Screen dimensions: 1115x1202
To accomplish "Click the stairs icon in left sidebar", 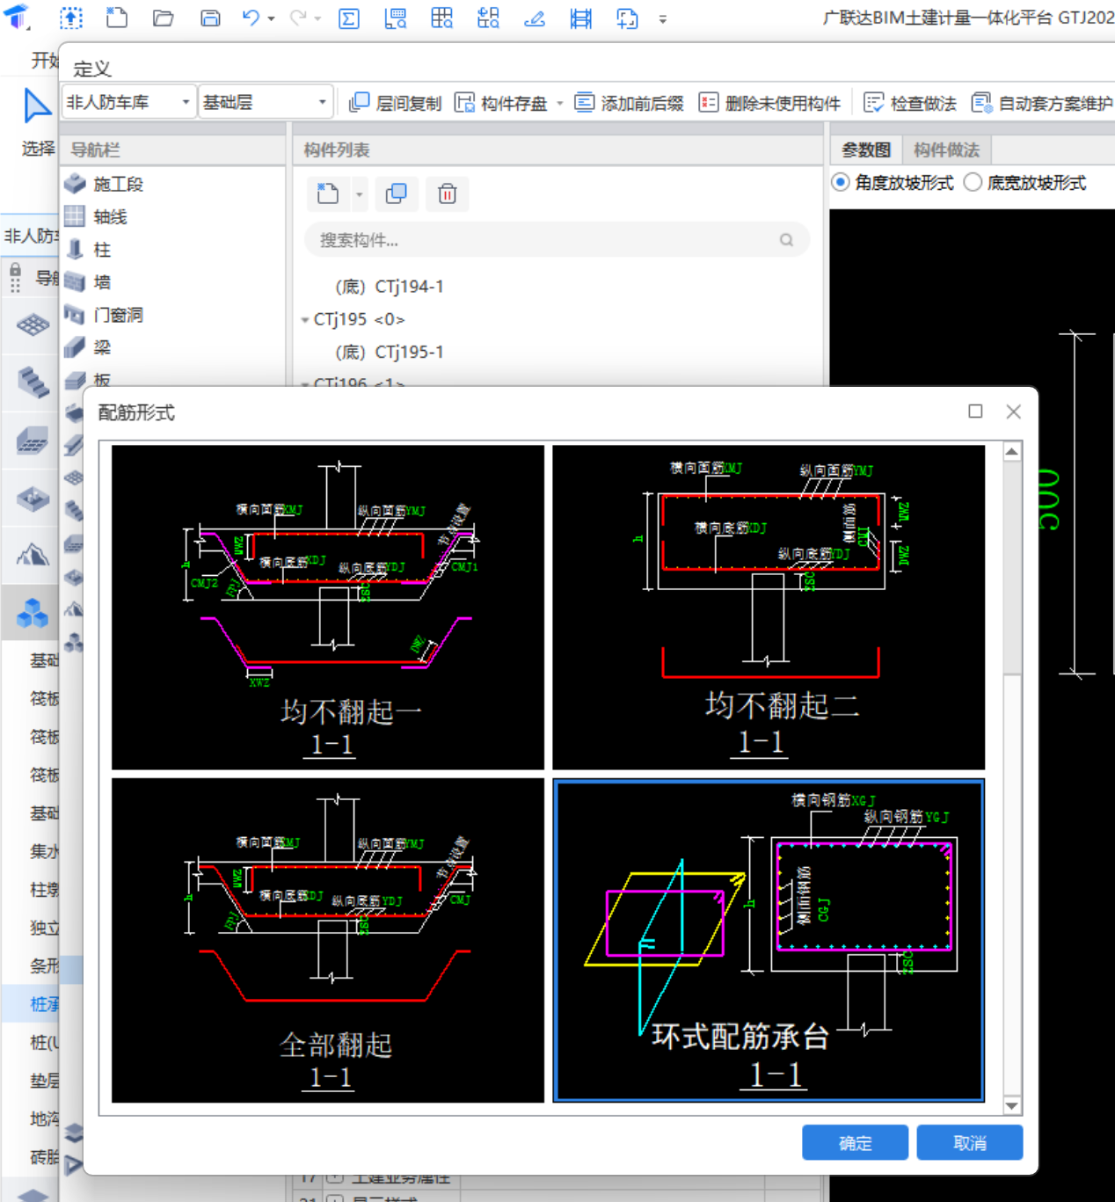I will coord(33,382).
